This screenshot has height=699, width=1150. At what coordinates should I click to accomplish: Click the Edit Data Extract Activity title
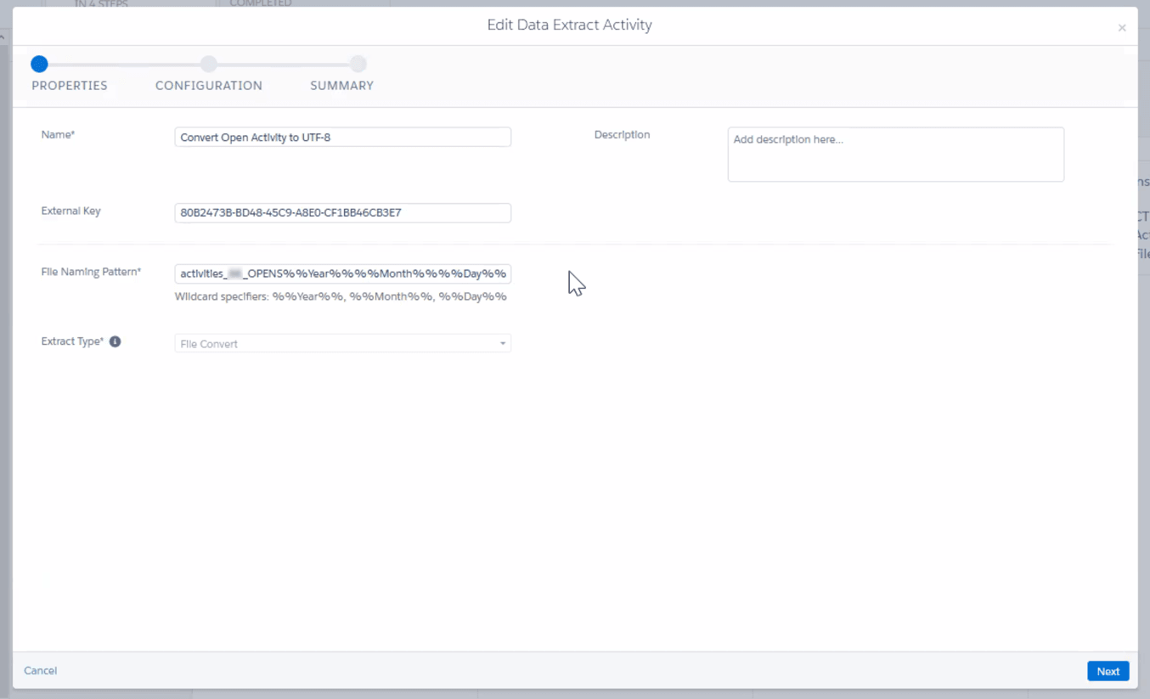click(x=569, y=25)
